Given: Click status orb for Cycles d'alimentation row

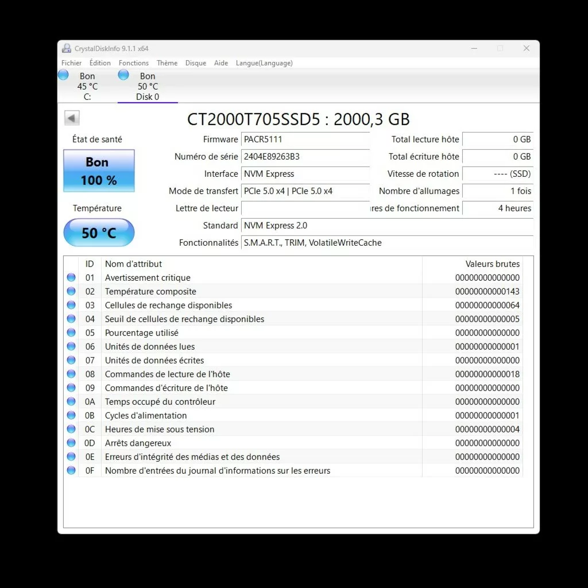Looking at the screenshot, I should coord(71,415).
